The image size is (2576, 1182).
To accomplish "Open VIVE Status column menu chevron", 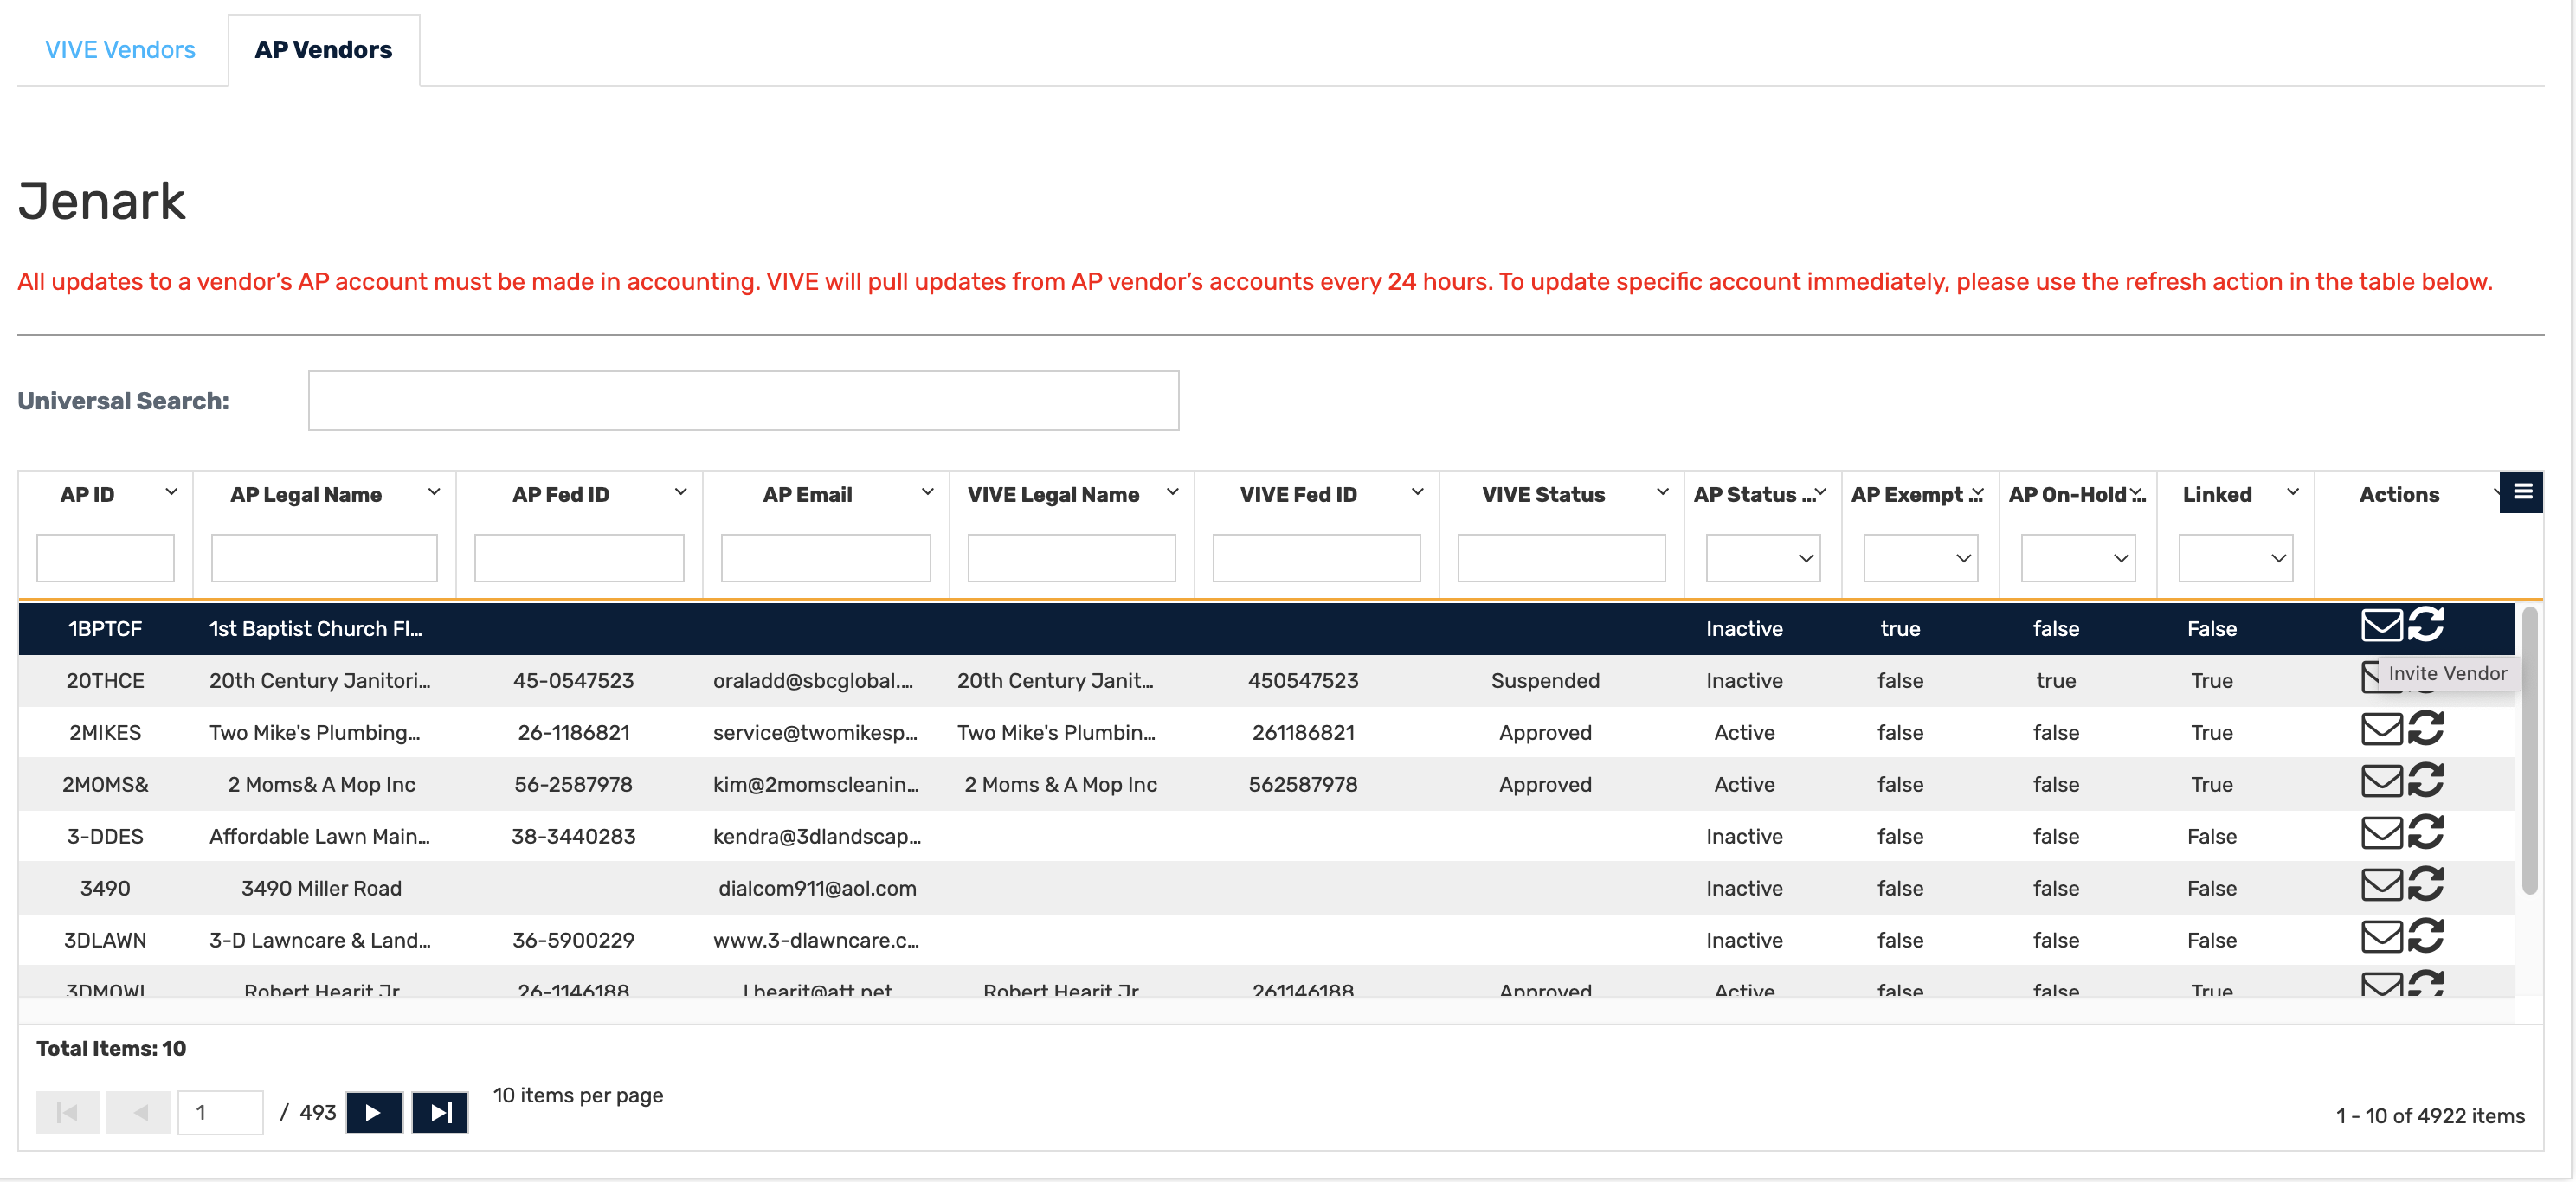I will 1663,492.
